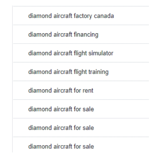Select the last 'diamond aircraft for sale' row
This screenshot has height=162, width=164.
coord(81,145)
